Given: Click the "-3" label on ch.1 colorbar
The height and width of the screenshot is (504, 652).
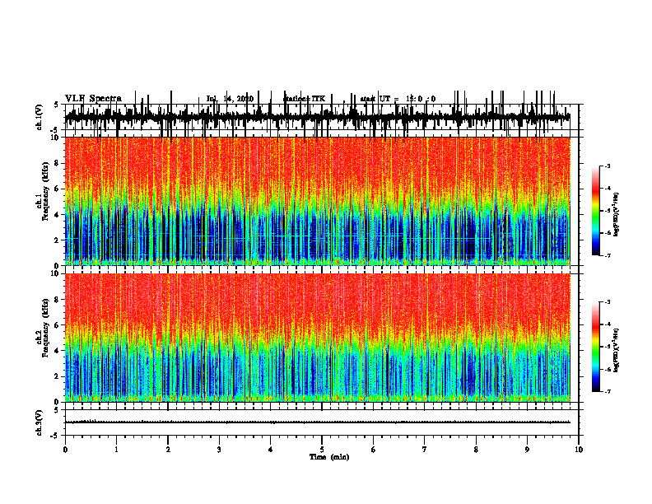Looking at the screenshot, I should [x=607, y=166].
